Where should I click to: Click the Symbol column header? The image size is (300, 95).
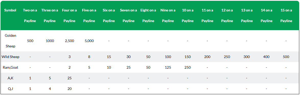click(10, 10)
